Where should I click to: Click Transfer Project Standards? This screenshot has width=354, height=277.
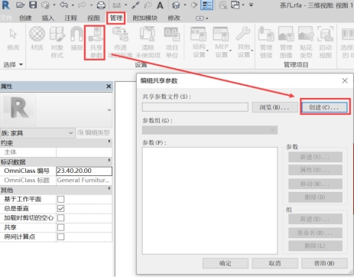tap(120, 42)
